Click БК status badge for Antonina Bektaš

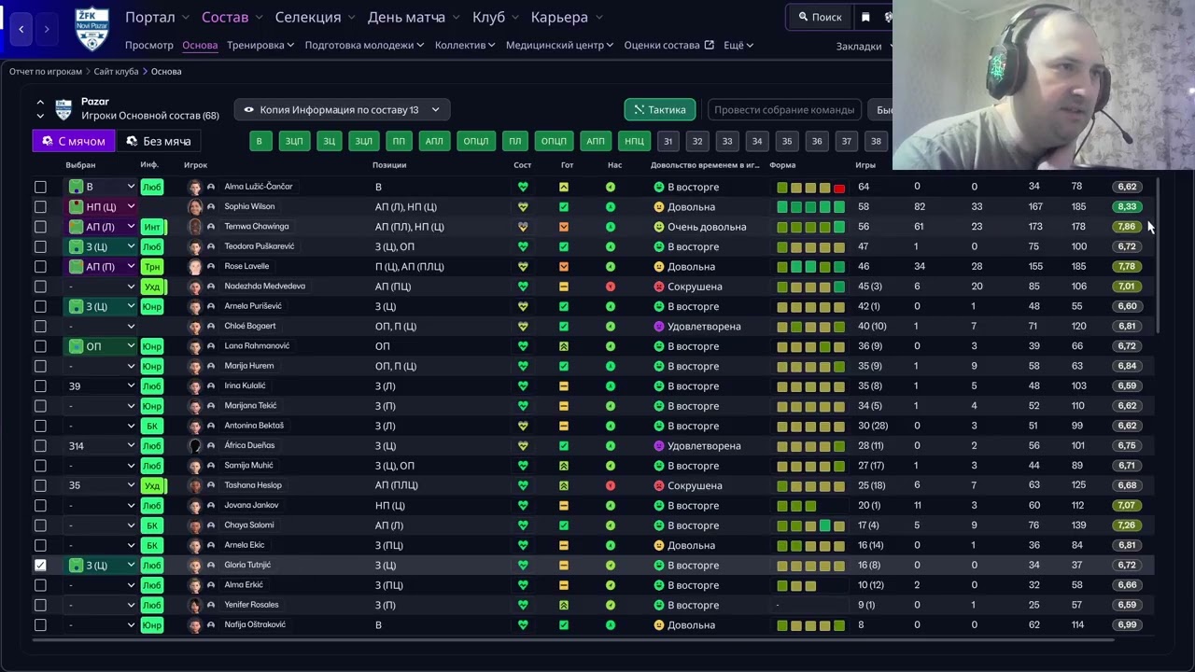point(152,426)
